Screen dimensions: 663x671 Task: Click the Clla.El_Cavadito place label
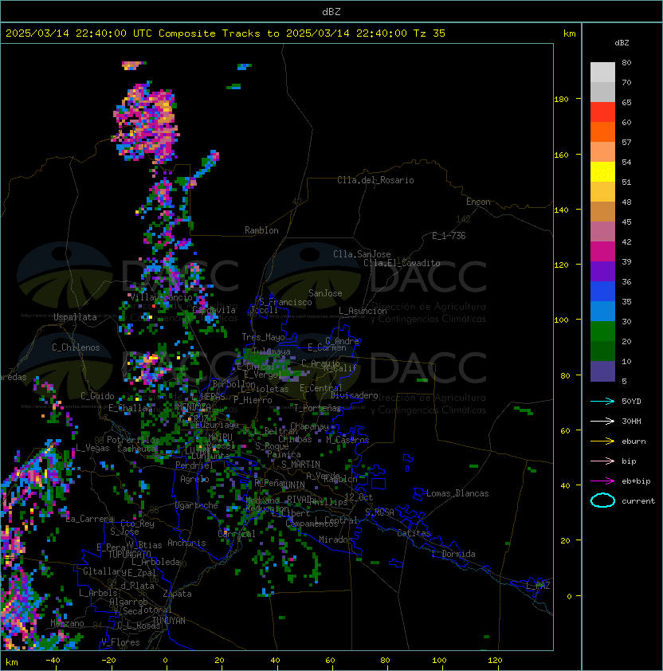click(x=402, y=263)
